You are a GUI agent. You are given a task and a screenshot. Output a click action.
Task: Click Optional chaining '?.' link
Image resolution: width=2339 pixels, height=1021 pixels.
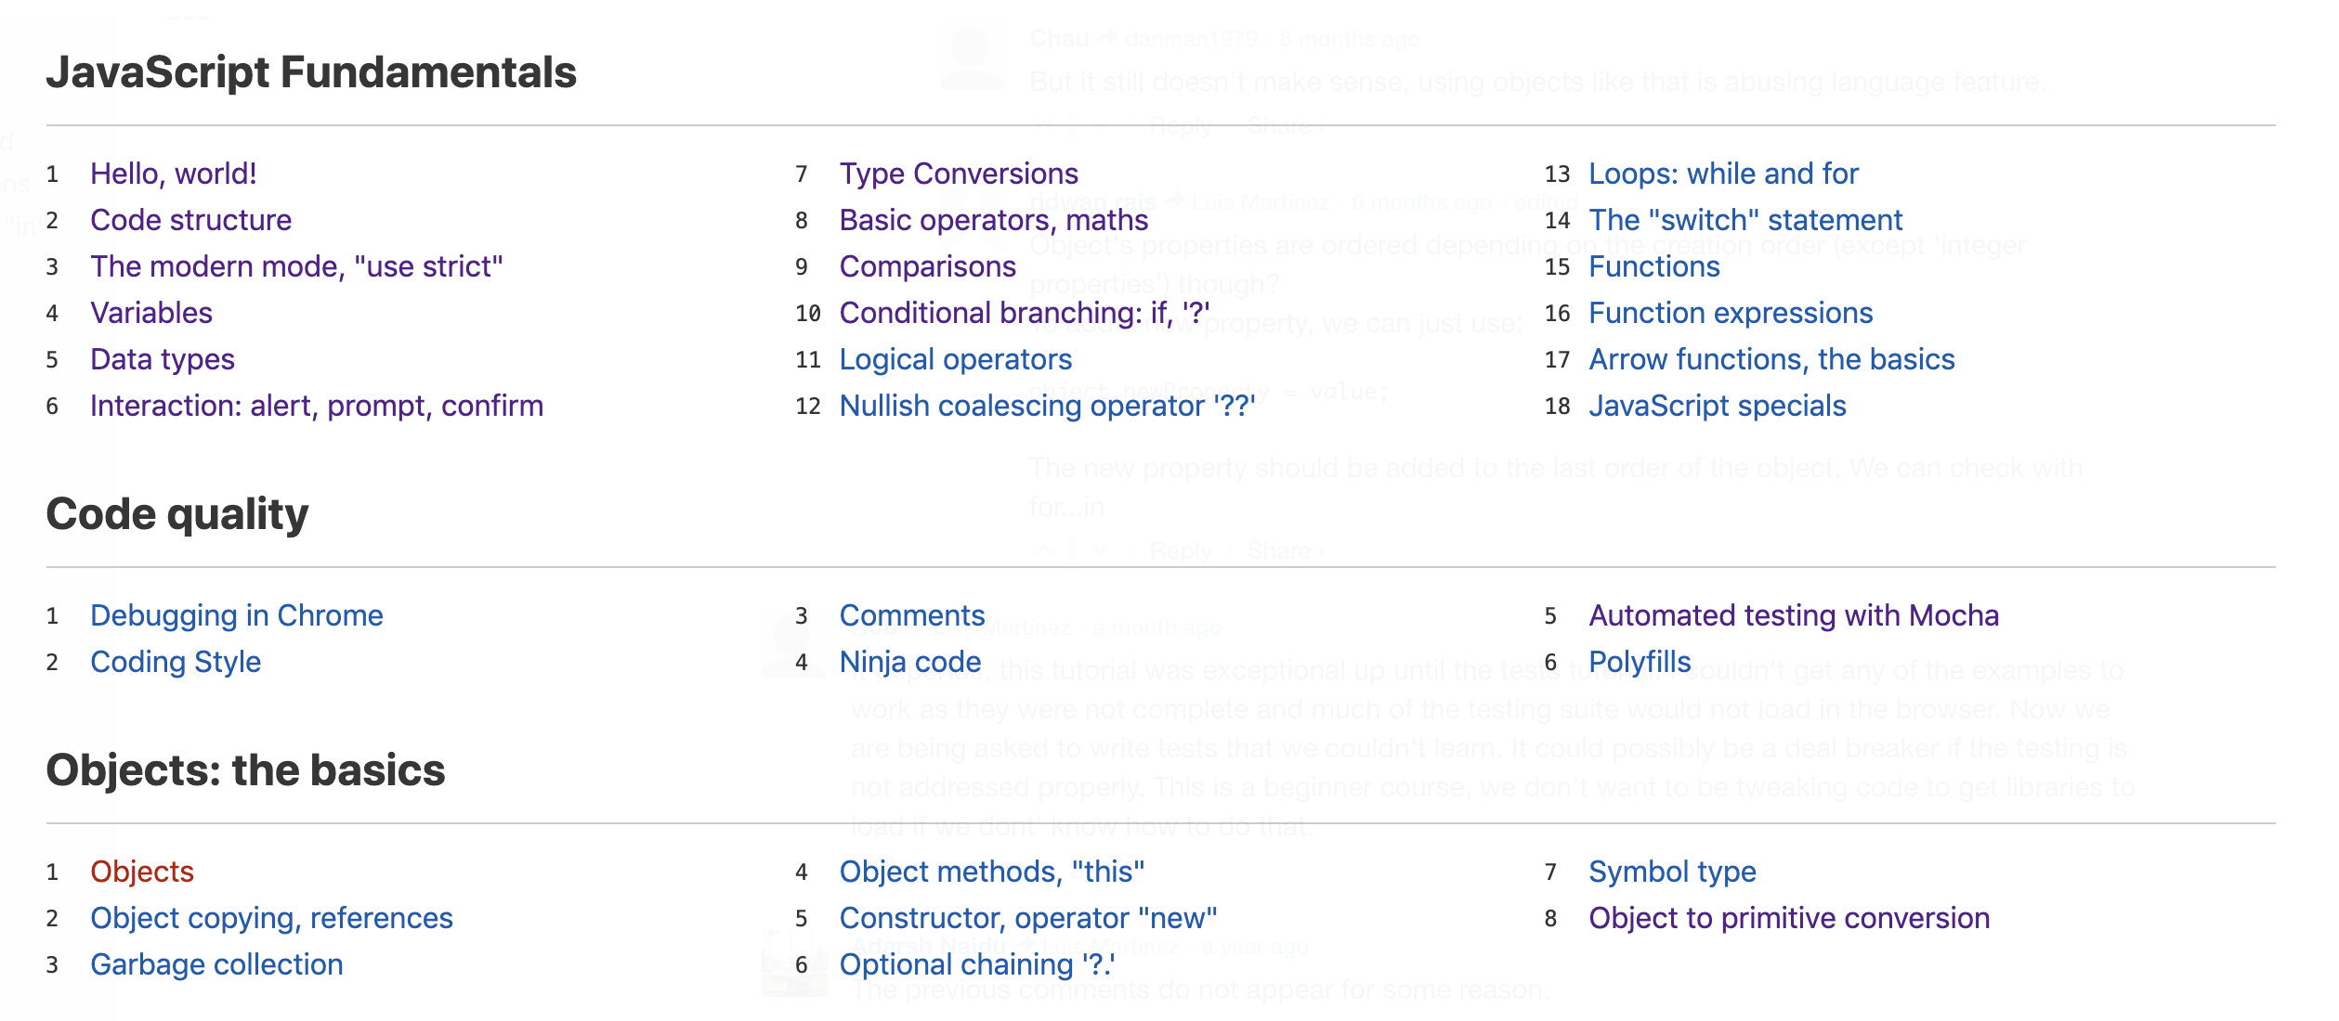[976, 964]
